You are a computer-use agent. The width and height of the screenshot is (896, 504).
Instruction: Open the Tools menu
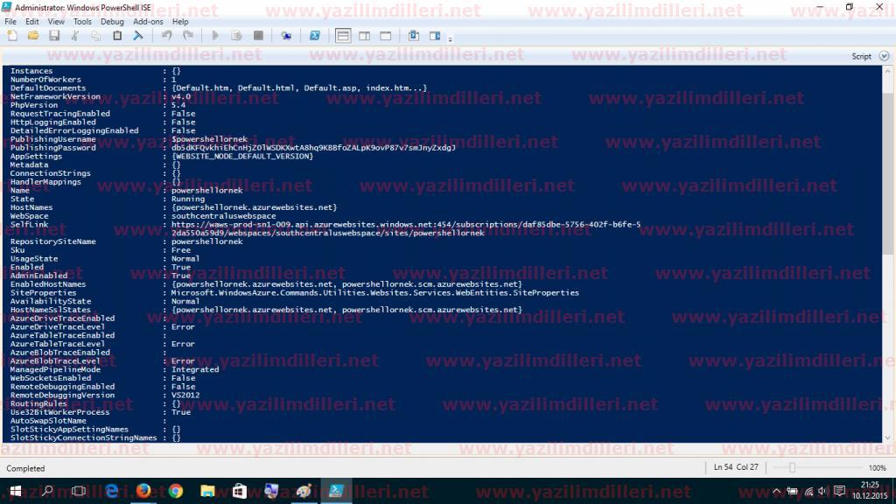[82, 22]
